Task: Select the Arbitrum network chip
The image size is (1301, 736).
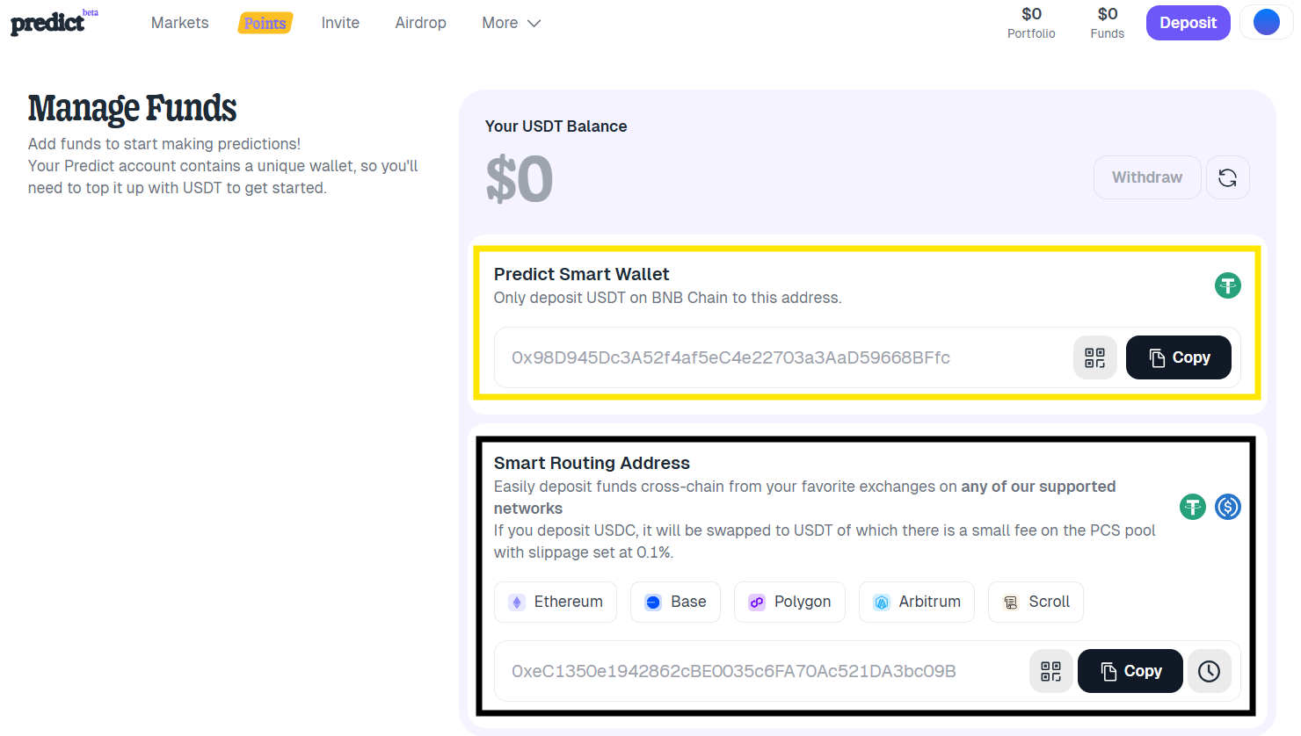Action: click(x=916, y=602)
